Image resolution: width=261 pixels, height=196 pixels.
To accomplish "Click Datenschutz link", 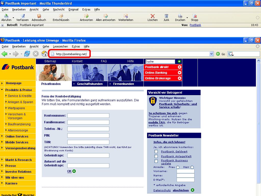I will (162, 190).
